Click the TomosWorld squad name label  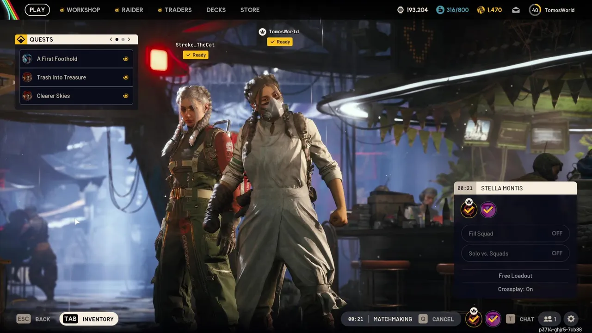point(284,31)
